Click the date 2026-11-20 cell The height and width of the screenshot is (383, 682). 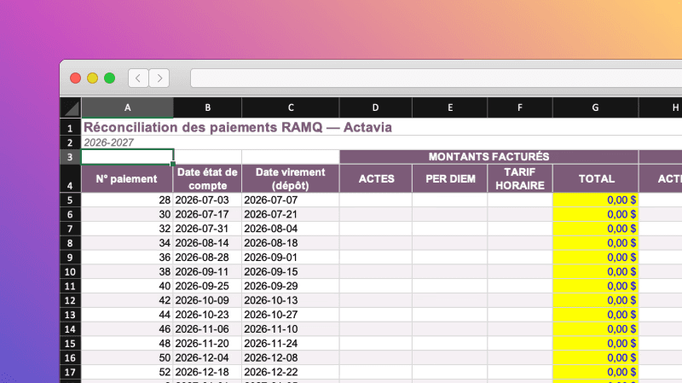tap(207, 344)
